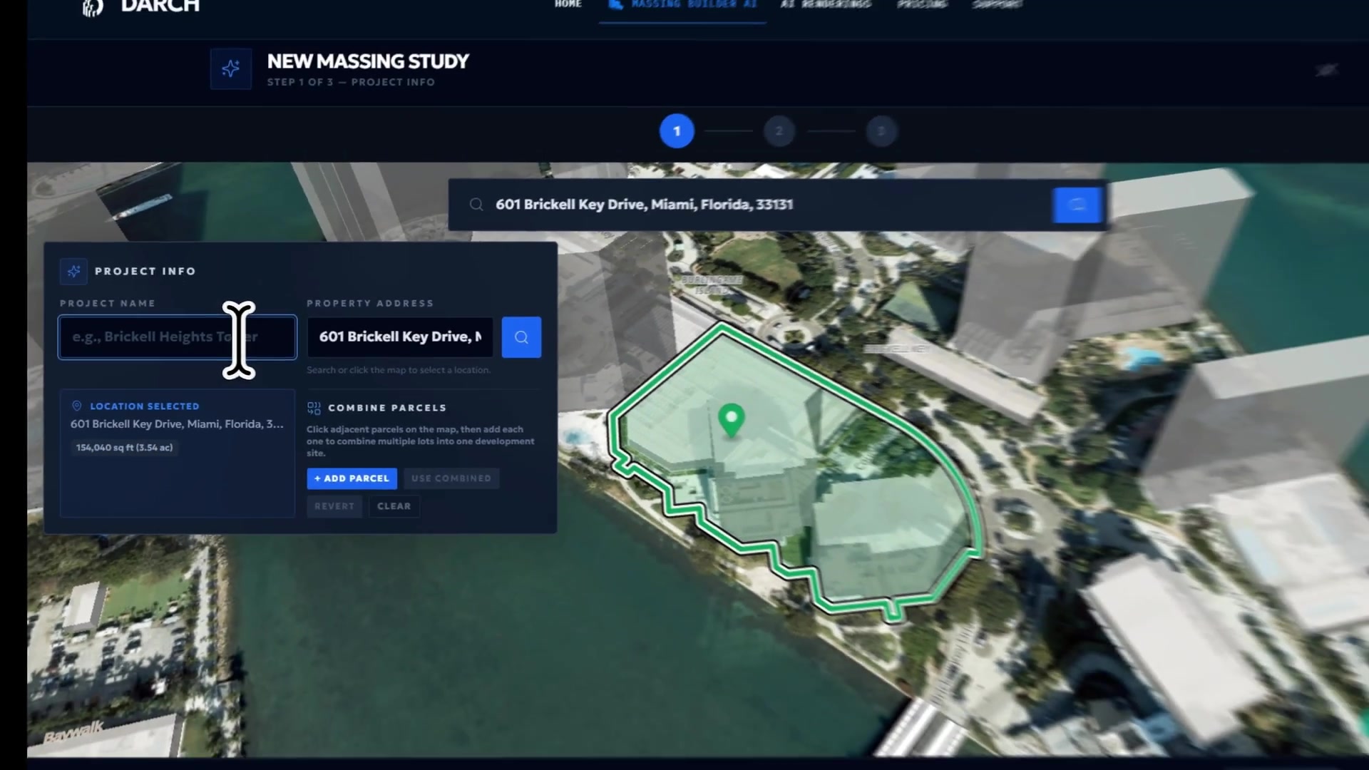Click the Revert button
Screen dimensions: 1369x770
coord(334,506)
